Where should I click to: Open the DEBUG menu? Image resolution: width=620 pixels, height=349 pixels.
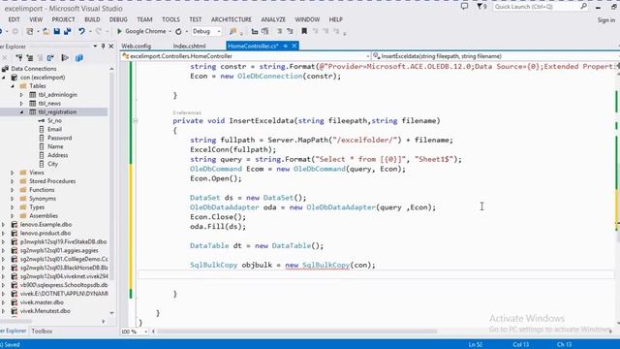point(118,19)
